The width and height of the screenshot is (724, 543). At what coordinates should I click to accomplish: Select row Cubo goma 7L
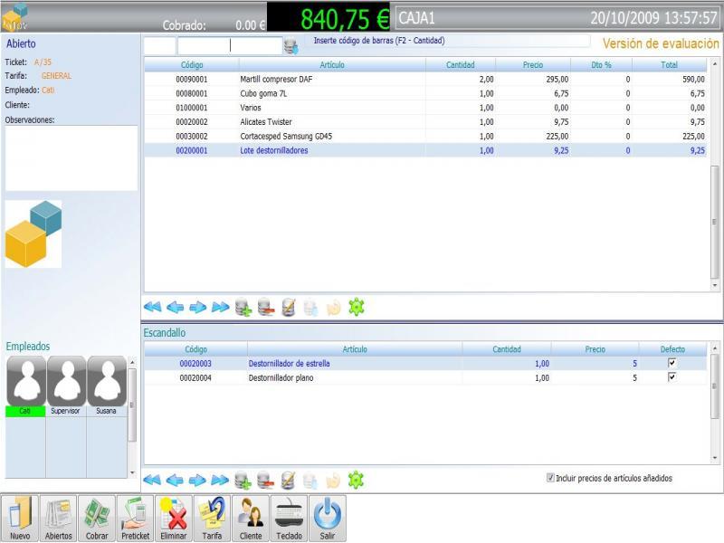coord(425,94)
